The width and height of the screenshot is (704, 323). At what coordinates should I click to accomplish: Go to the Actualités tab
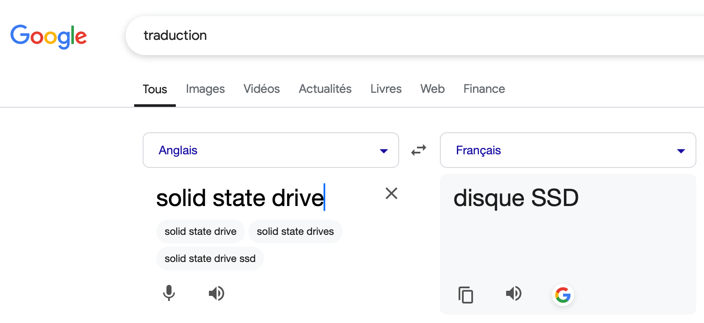point(325,89)
